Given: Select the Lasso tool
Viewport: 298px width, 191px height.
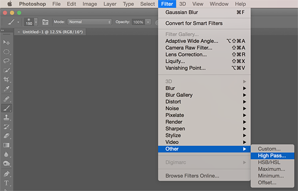Looking at the screenshot, I should coord(6,61).
